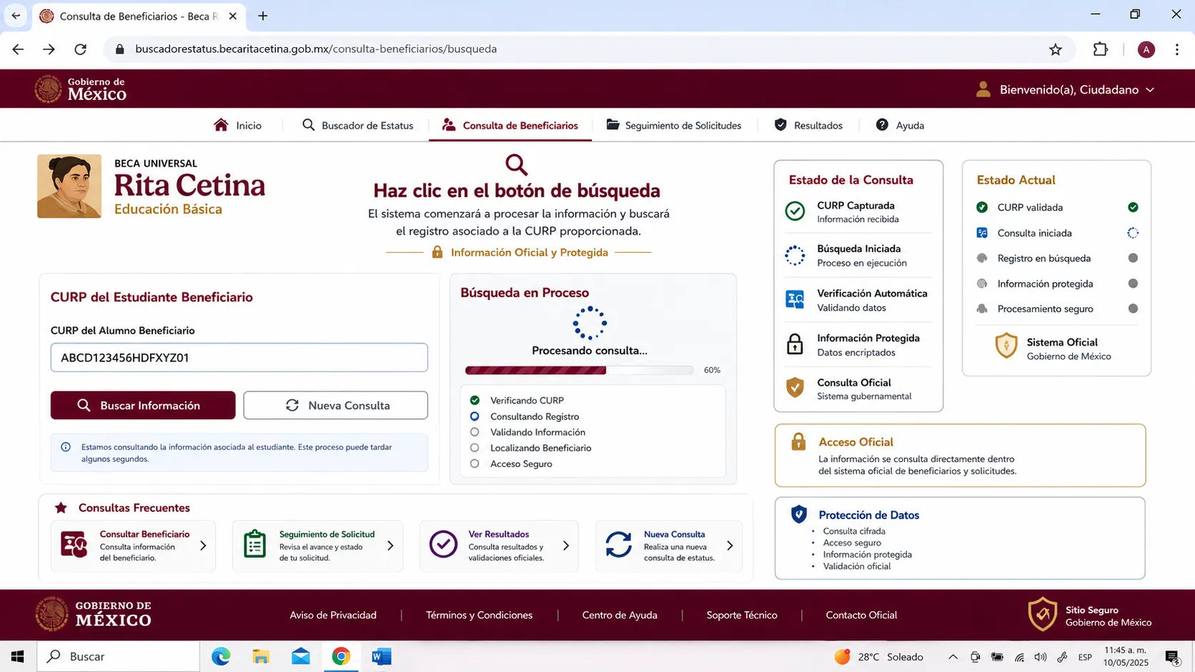The width and height of the screenshot is (1195, 672).
Task: Click the Gobierno de México header logo
Action: (x=80, y=89)
